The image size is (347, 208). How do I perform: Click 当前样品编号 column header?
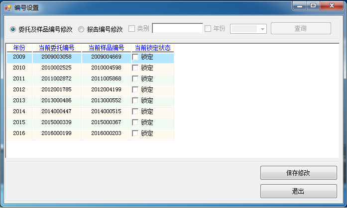point(106,48)
